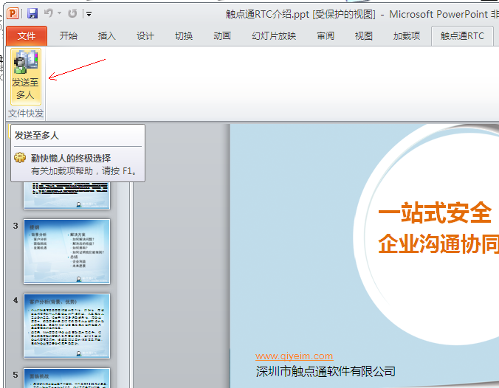Click the 发送至多人 ribbon button
Screen dimensions: 499x388
[x=25, y=76]
